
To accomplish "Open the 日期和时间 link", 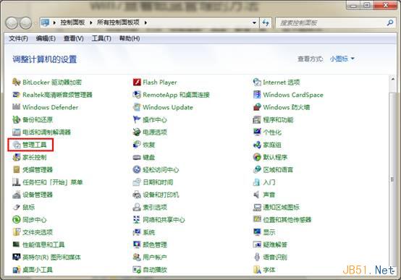I will [x=158, y=182].
